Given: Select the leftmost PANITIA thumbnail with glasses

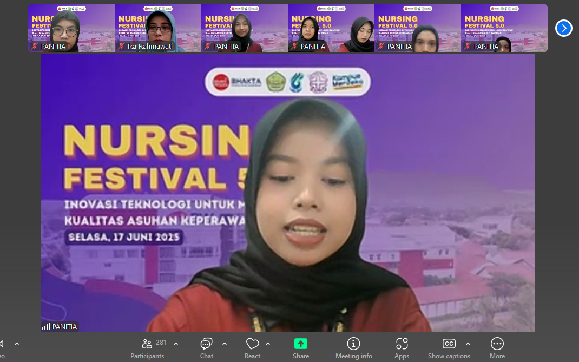Looking at the screenshot, I should point(71,27).
